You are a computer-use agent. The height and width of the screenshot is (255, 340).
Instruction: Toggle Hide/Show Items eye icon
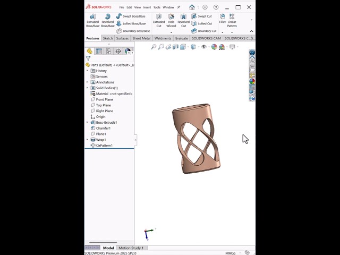pos(204,47)
